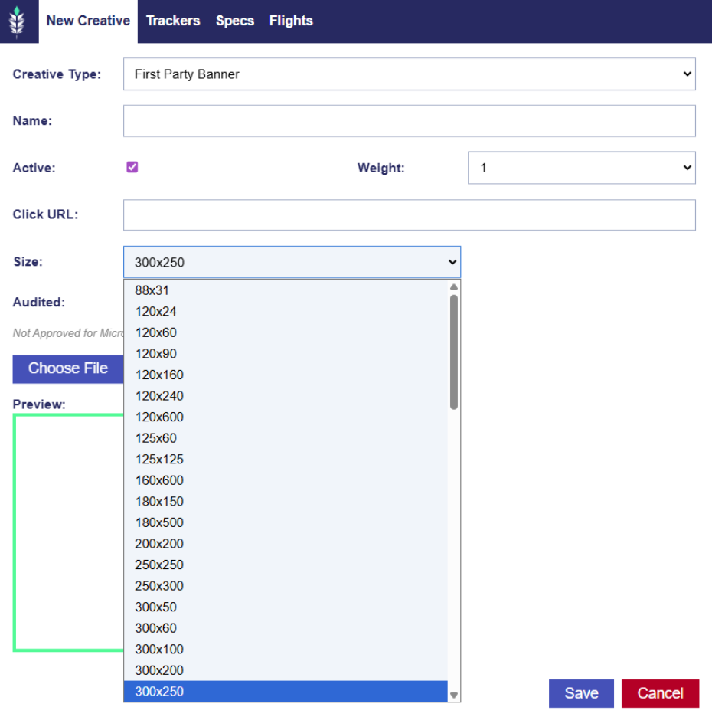Pick the 300x100 size option
The image size is (712, 717).
pyautogui.click(x=159, y=649)
